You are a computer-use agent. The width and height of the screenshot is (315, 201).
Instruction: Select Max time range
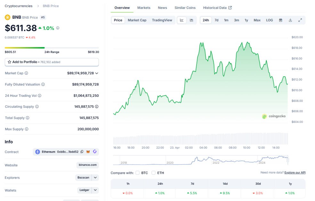click(257, 20)
